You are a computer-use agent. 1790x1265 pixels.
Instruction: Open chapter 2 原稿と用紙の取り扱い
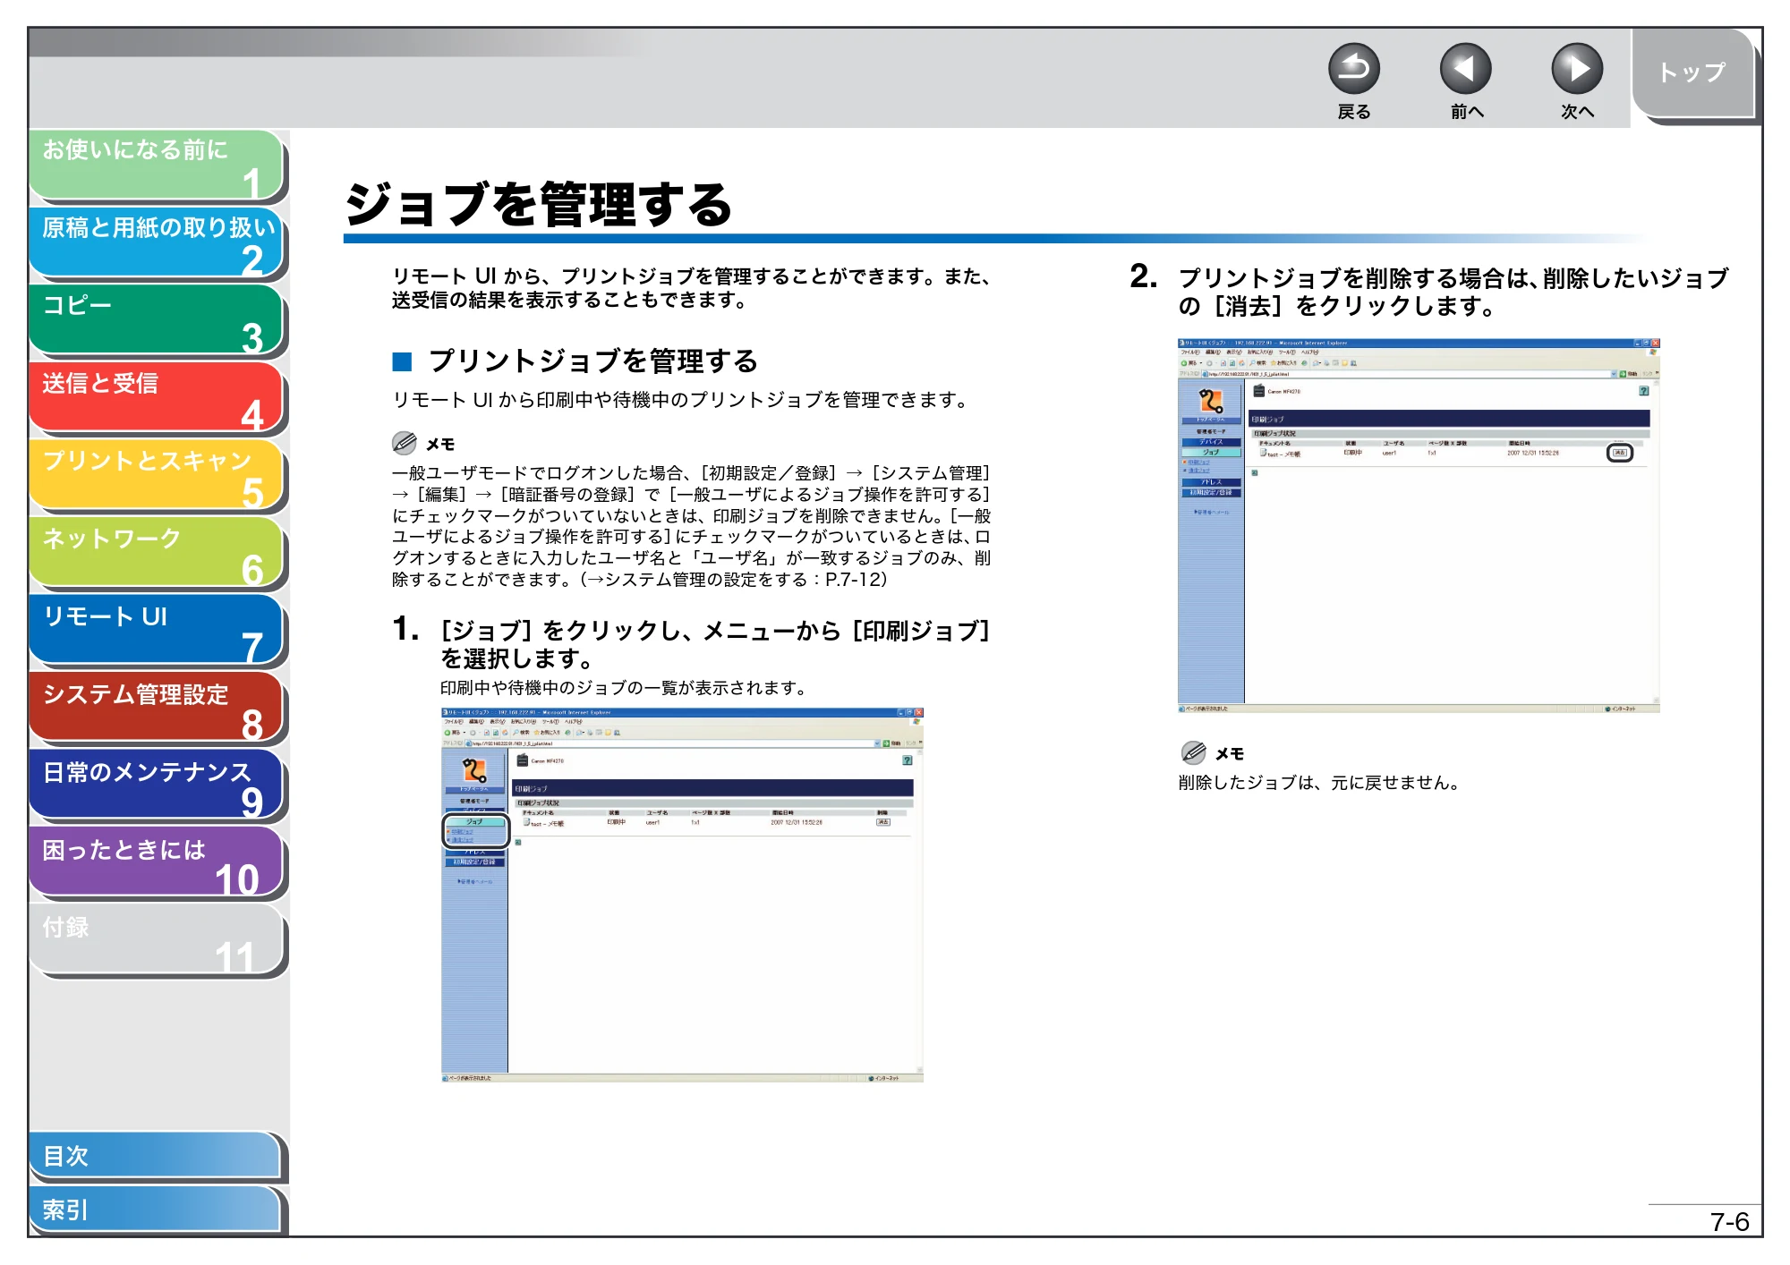point(158,242)
